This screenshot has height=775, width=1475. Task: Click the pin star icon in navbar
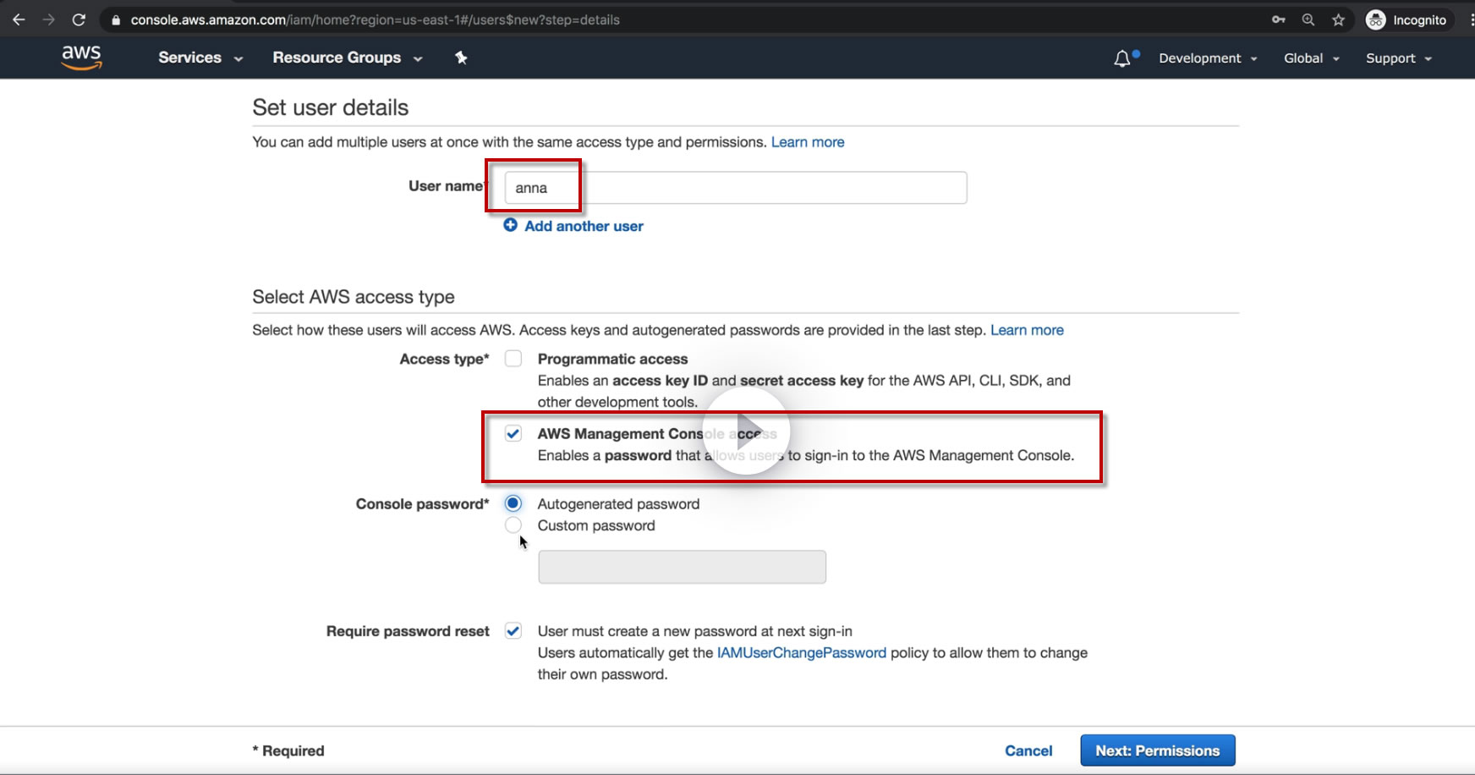pos(461,58)
